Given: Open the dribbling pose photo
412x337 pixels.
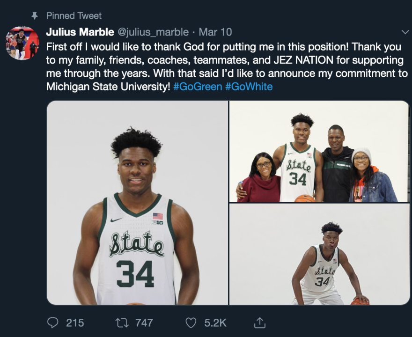Looking at the screenshot, I should coord(319,255).
